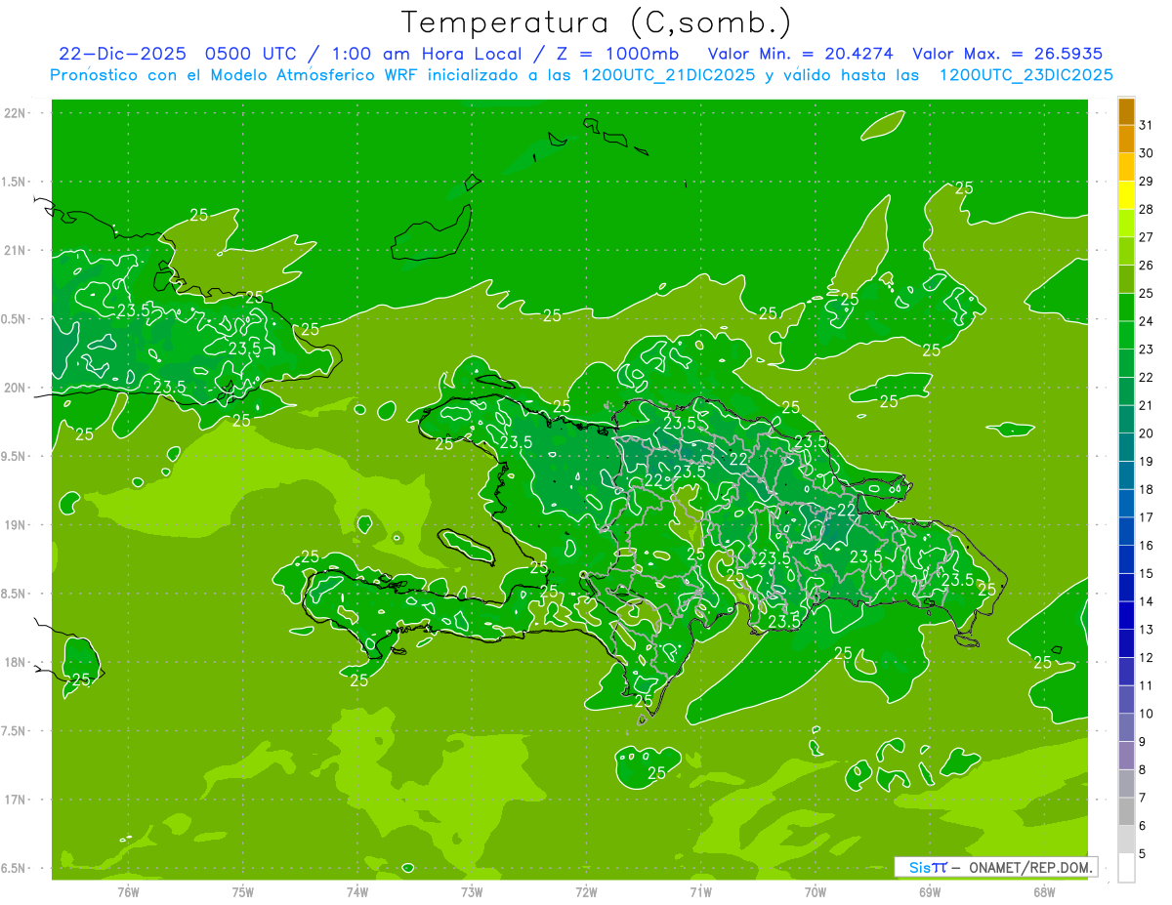Select the "22-Dic-2025" date text
The width and height of the screenshot is (1172, 905).
[x=122, y=54]
